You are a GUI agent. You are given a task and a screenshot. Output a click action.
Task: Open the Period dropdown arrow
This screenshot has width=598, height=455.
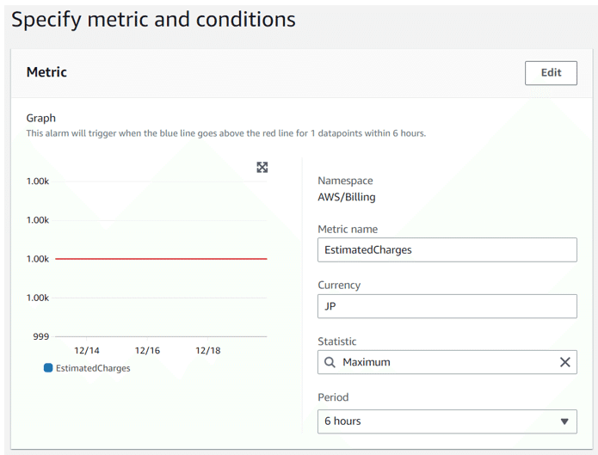pyautogui.click(x=564, y=421)
